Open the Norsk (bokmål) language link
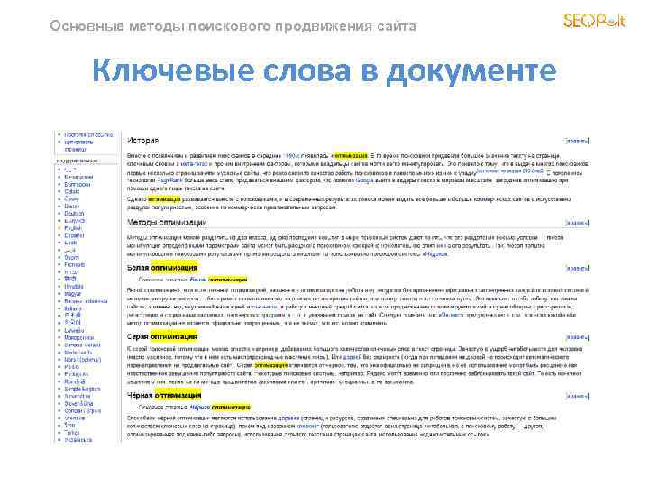 pyautogui.click(x=83, y=360)
